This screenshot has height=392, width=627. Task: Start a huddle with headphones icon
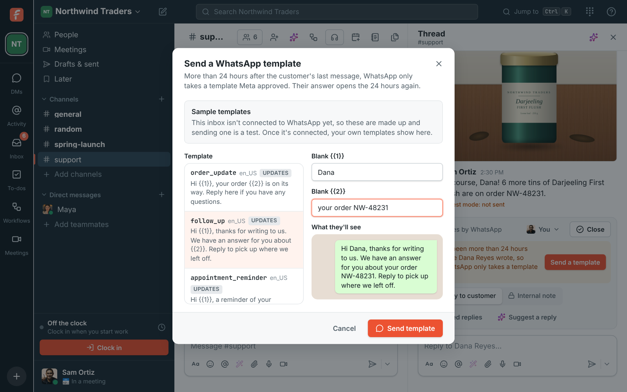pos(334,37)
